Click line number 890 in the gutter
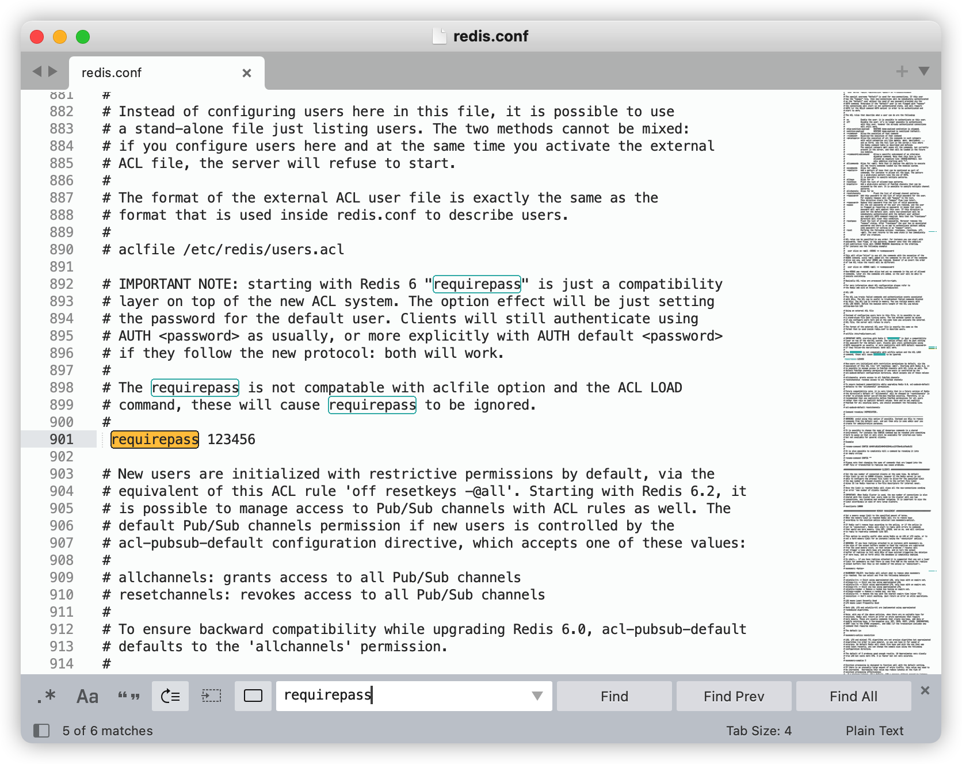This screenshot has width=962, height=764. tap(62, 250)
